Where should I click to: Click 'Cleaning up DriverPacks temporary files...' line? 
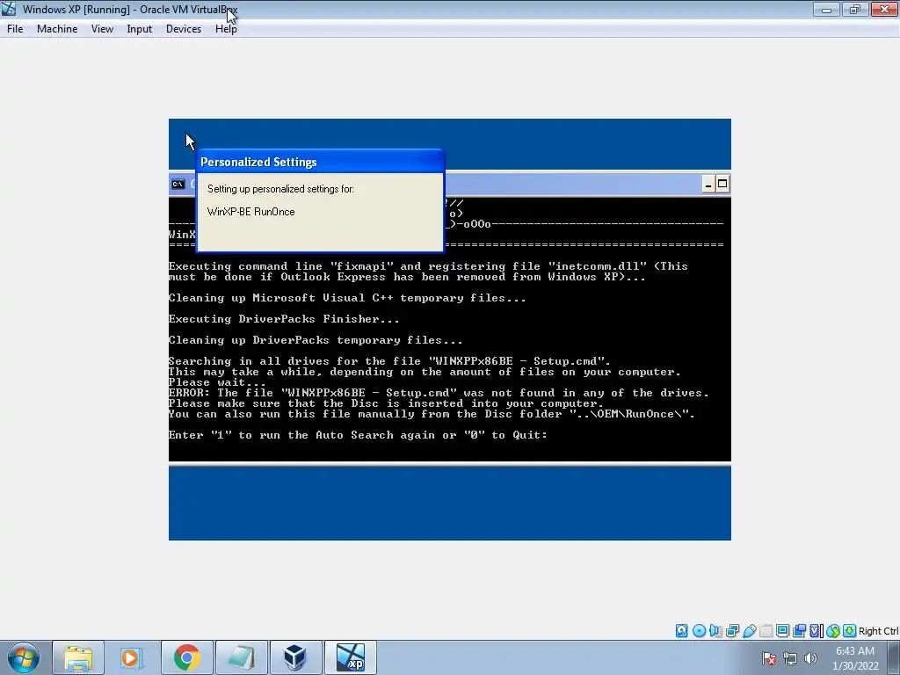pyautogui.click(x=316, y=340)
